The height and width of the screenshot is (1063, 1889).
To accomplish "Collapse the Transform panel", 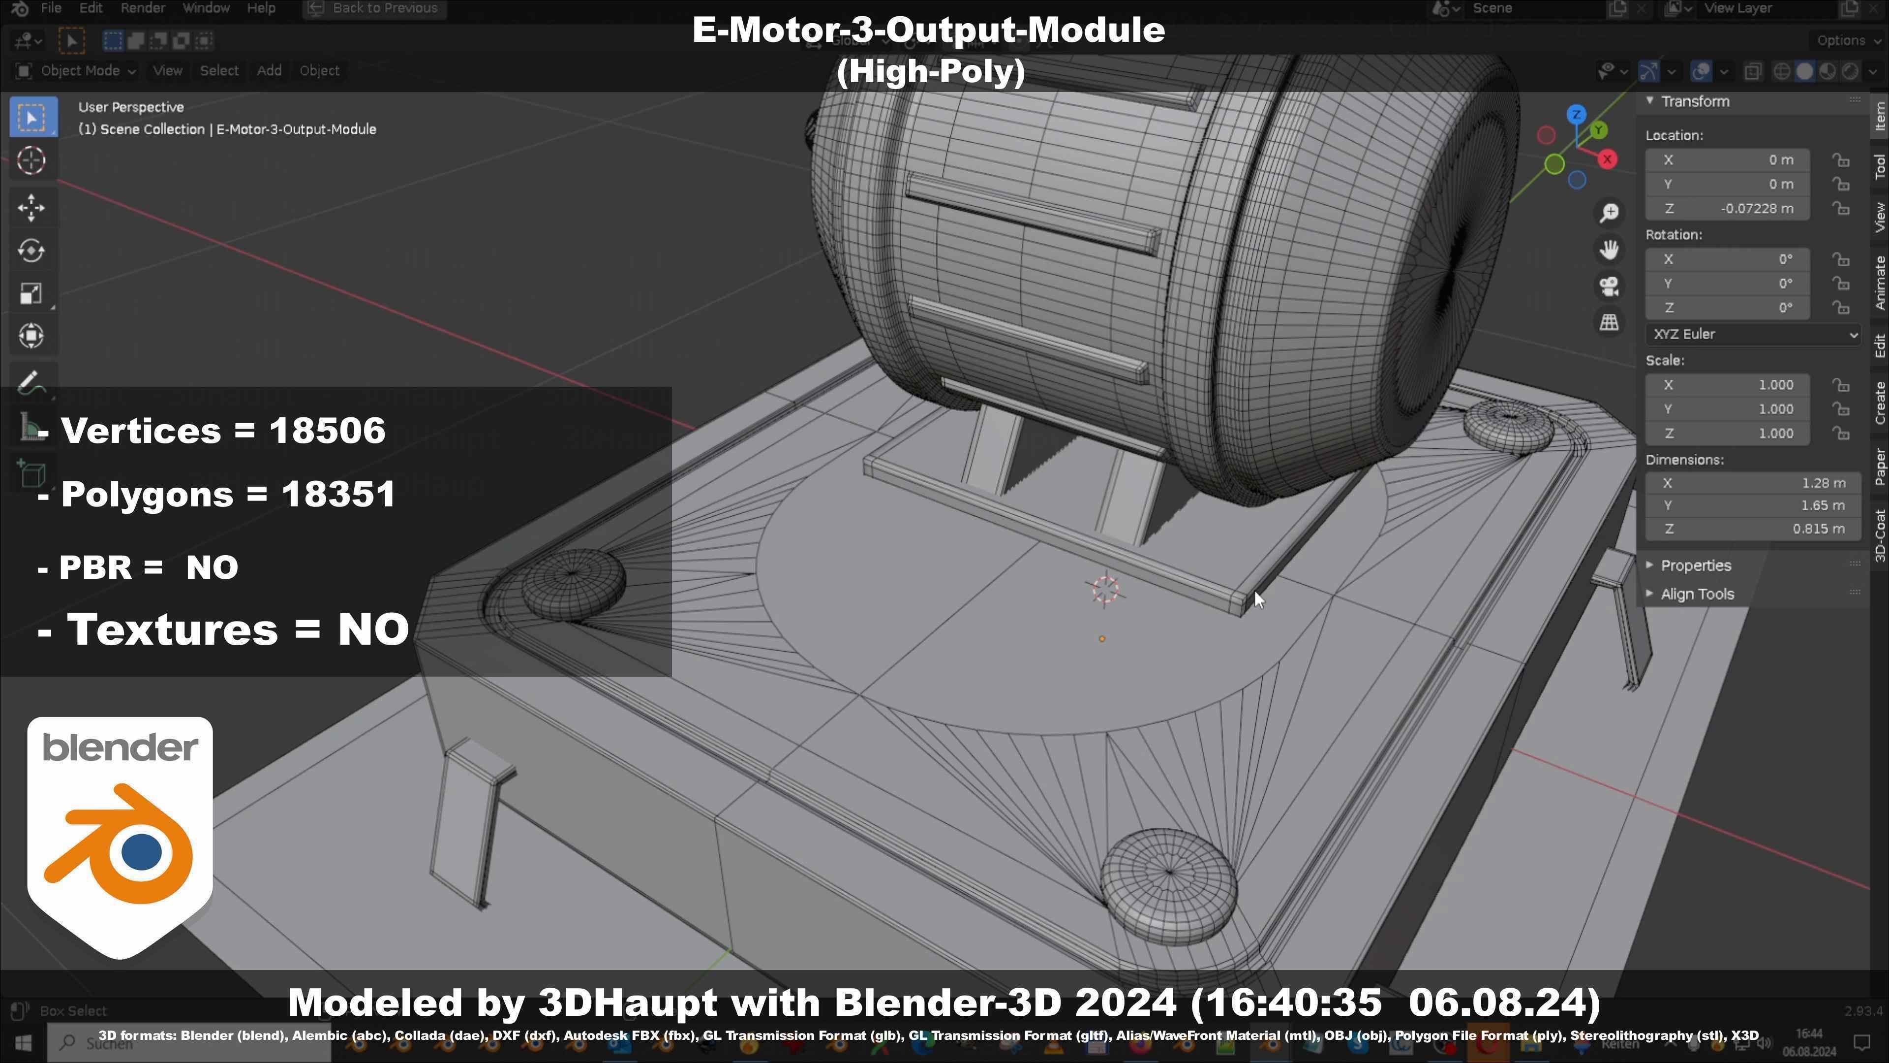I will click(1649, 101).
